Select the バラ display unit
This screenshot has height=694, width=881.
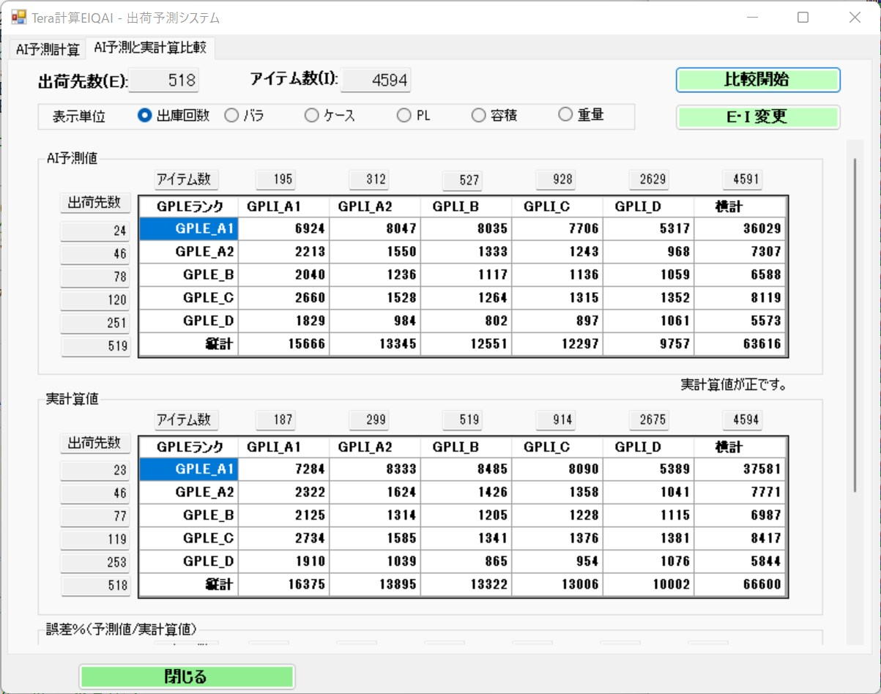click(245, 116)
